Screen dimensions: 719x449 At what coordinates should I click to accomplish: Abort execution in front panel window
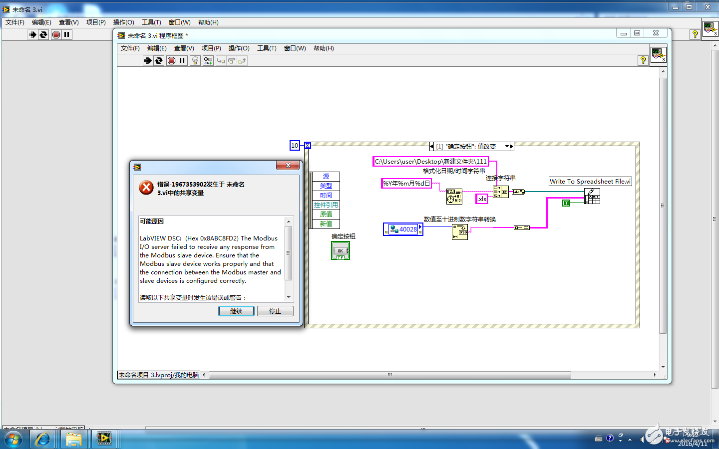point(56,34)
